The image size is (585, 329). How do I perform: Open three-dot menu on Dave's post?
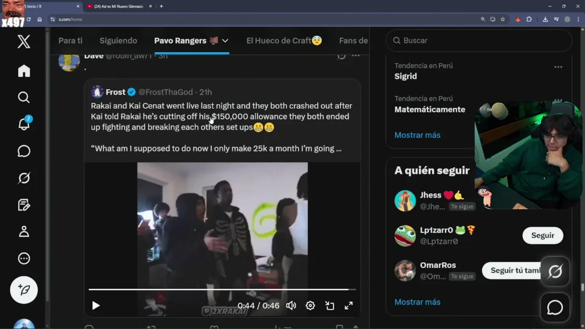(x=356, y=56)
